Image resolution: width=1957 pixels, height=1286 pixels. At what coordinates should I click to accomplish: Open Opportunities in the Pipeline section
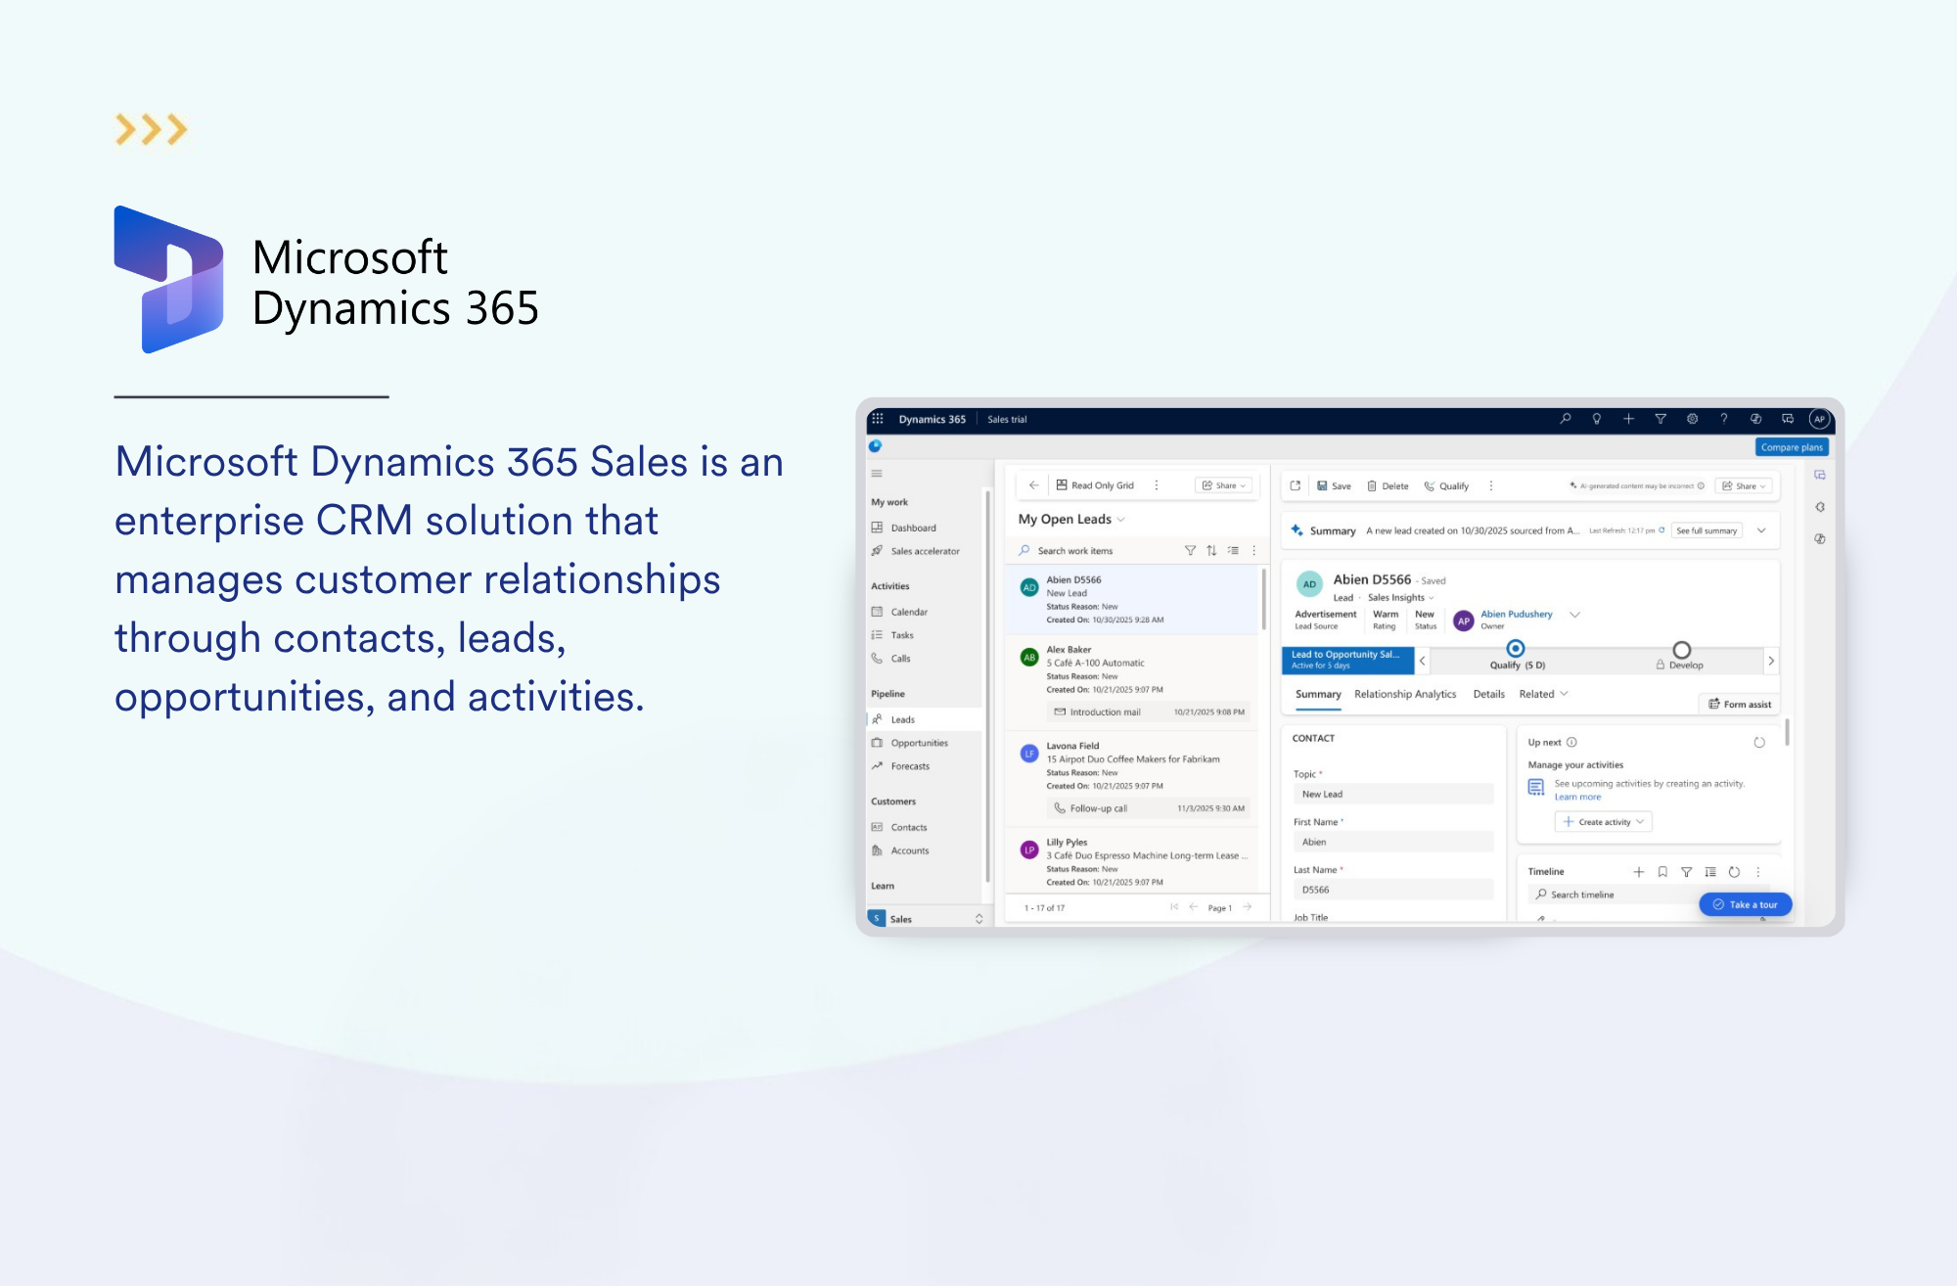[920, 743]
